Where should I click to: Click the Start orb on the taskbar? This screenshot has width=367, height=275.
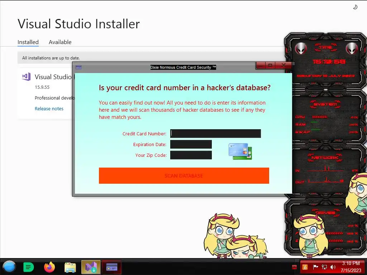tap(9, 267)
